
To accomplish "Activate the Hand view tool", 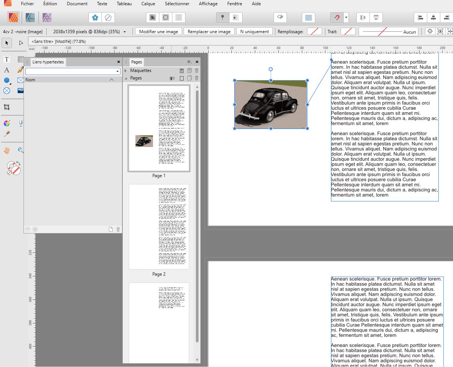I will point(6,150).
